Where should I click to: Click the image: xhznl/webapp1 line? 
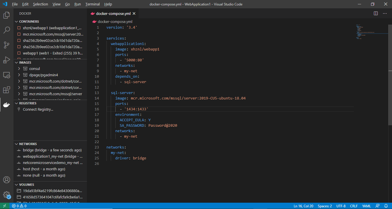click(x=137, y=49)
